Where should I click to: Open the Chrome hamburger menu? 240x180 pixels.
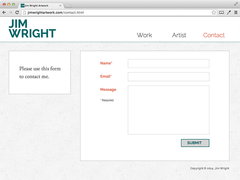(236, 12)
